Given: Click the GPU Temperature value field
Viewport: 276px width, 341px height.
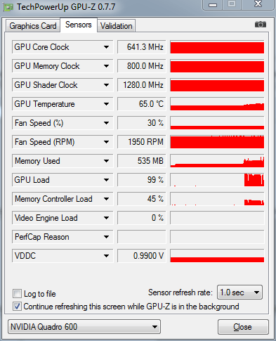Looking at the screenshot, I should [x=142, y=104].
